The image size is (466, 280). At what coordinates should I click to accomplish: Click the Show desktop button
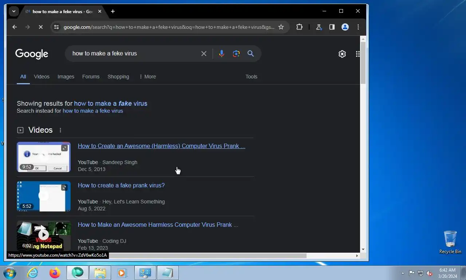click(463, 273)
